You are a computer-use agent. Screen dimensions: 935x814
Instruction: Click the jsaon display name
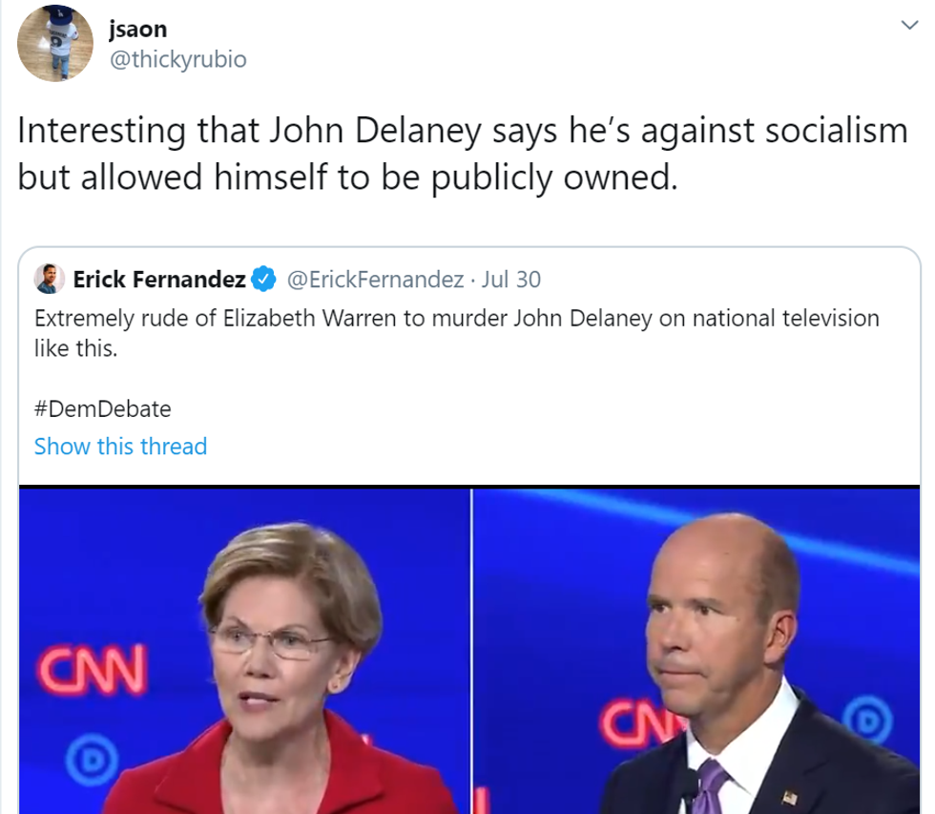click(x=140, y=28)
